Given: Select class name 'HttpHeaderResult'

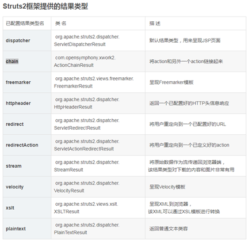Looking at the screenshot, I should coord(73,107).
